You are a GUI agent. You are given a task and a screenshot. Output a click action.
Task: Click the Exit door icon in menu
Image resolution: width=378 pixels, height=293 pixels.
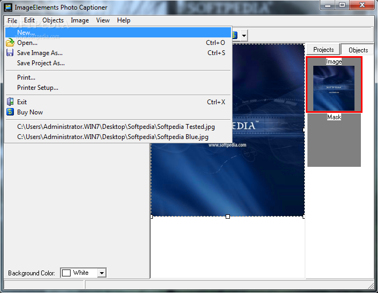(10, 102)
